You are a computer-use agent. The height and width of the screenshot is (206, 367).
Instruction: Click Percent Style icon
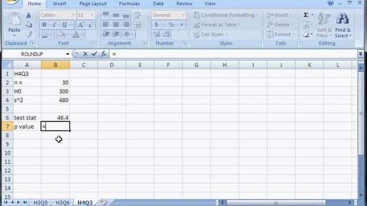[171, 25]
